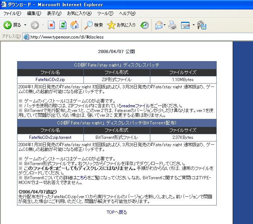Open the ヘルプ(H) menu
The image size is (253, 224).
(x=127, y=13)
